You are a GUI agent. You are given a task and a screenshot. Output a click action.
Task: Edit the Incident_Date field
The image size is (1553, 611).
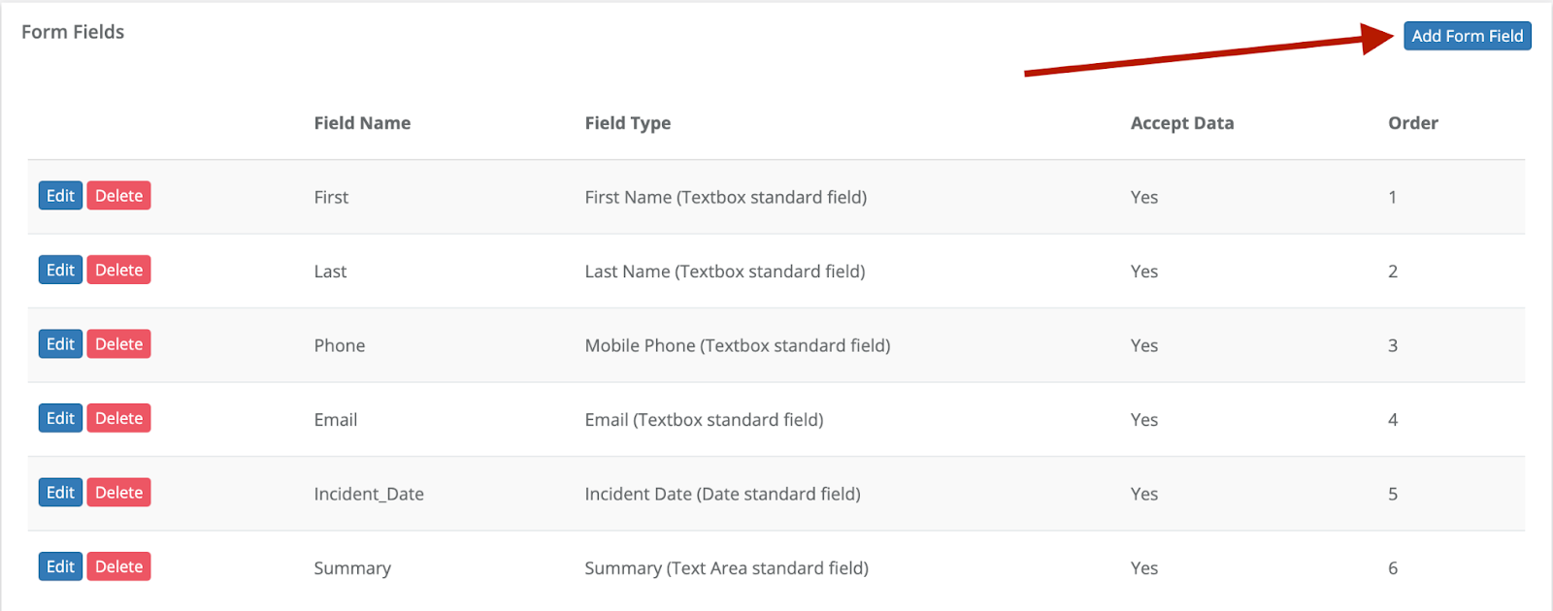click(60, 493)
